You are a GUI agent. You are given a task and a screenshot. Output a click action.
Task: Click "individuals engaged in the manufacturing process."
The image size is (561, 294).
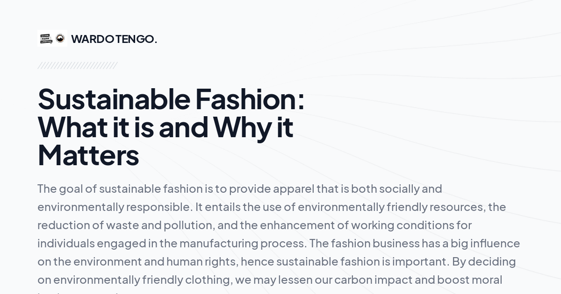click(172, 243)
